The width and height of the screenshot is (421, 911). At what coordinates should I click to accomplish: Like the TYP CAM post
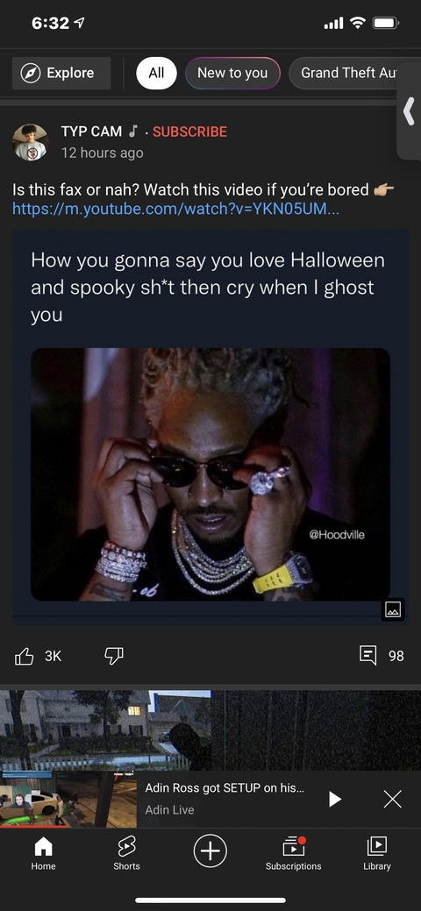pyautogui.click(x=24, y=657)
